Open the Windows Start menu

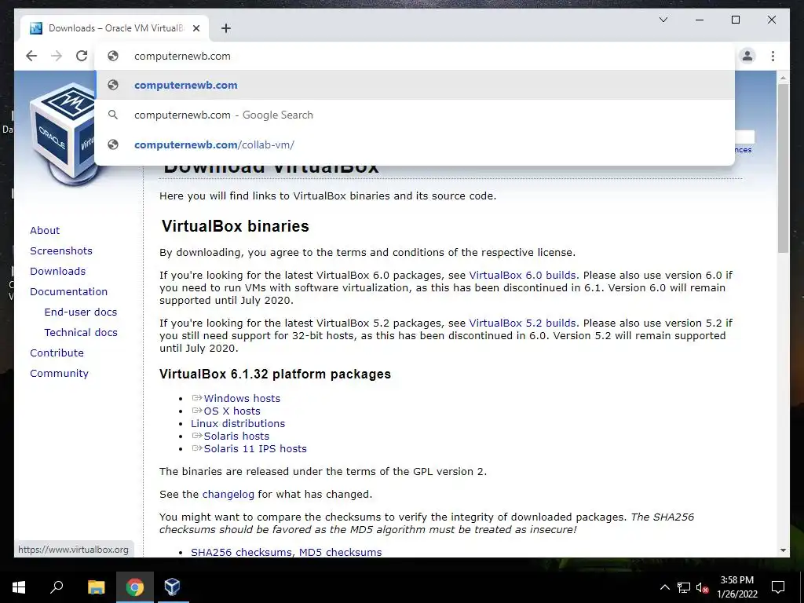click(x=19, y=587)
